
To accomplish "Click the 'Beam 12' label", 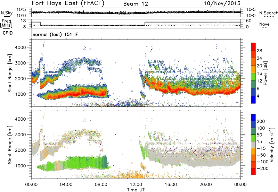I will [x=136, y=4].
